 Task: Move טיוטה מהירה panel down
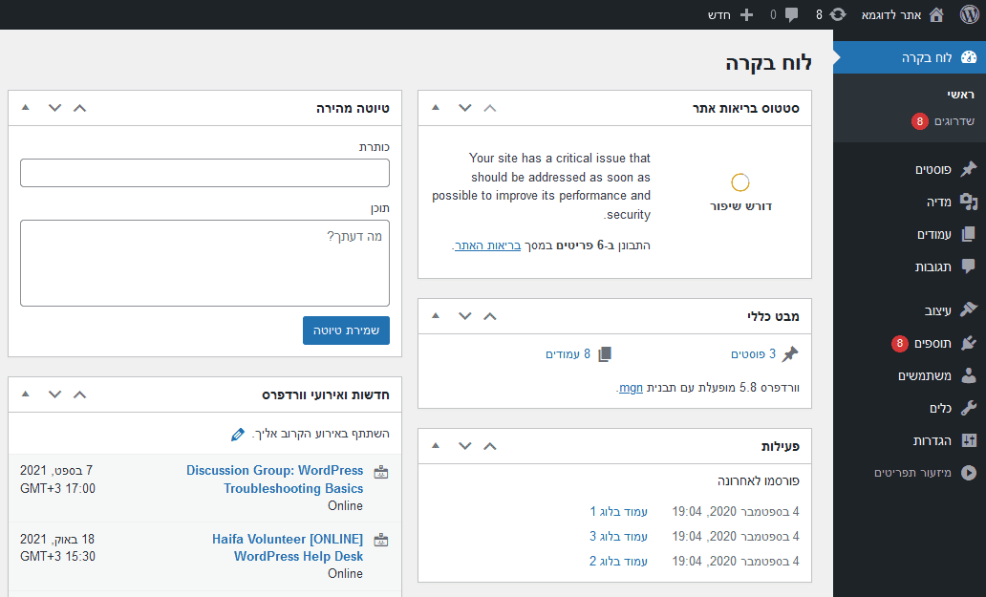pyautogui.click(x=54, y=107)
